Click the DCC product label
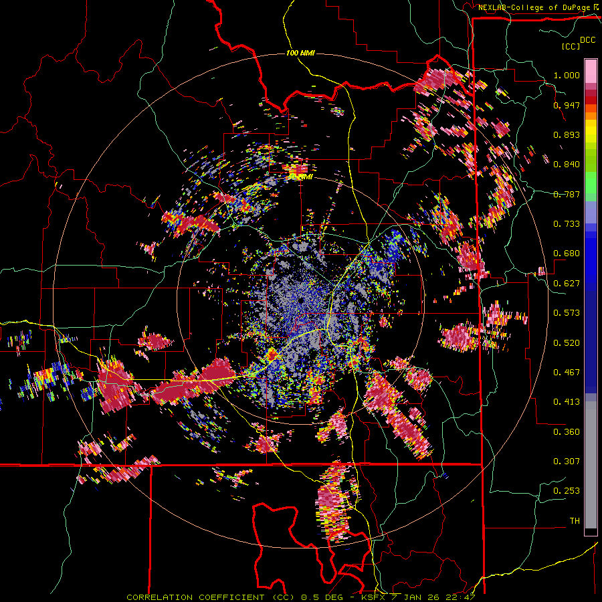Image resolution: width=602 pixels, height=602 pixels. pyautogui.click(x=587, y=40)
